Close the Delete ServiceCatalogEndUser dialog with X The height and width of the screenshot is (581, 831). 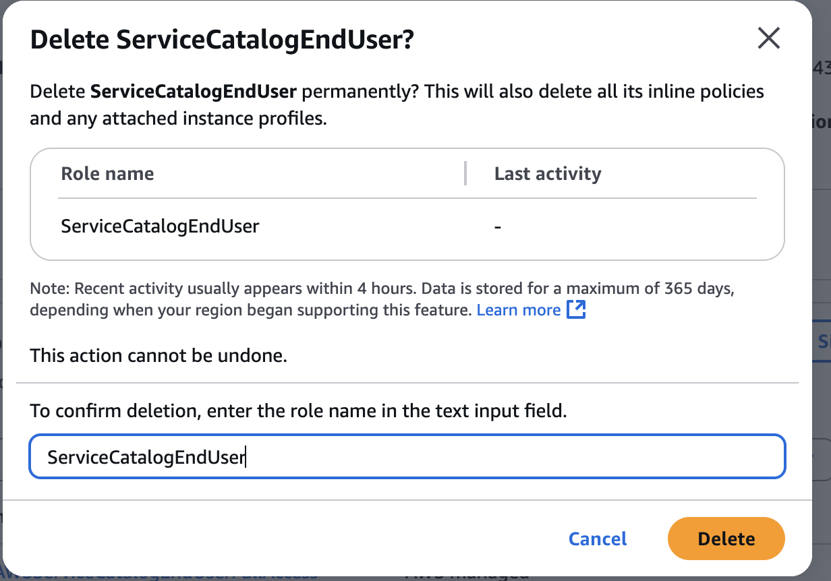click(768, 38)
